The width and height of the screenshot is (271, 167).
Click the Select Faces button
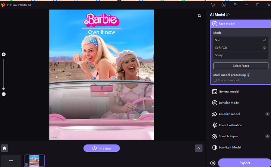tap(240, 66)
